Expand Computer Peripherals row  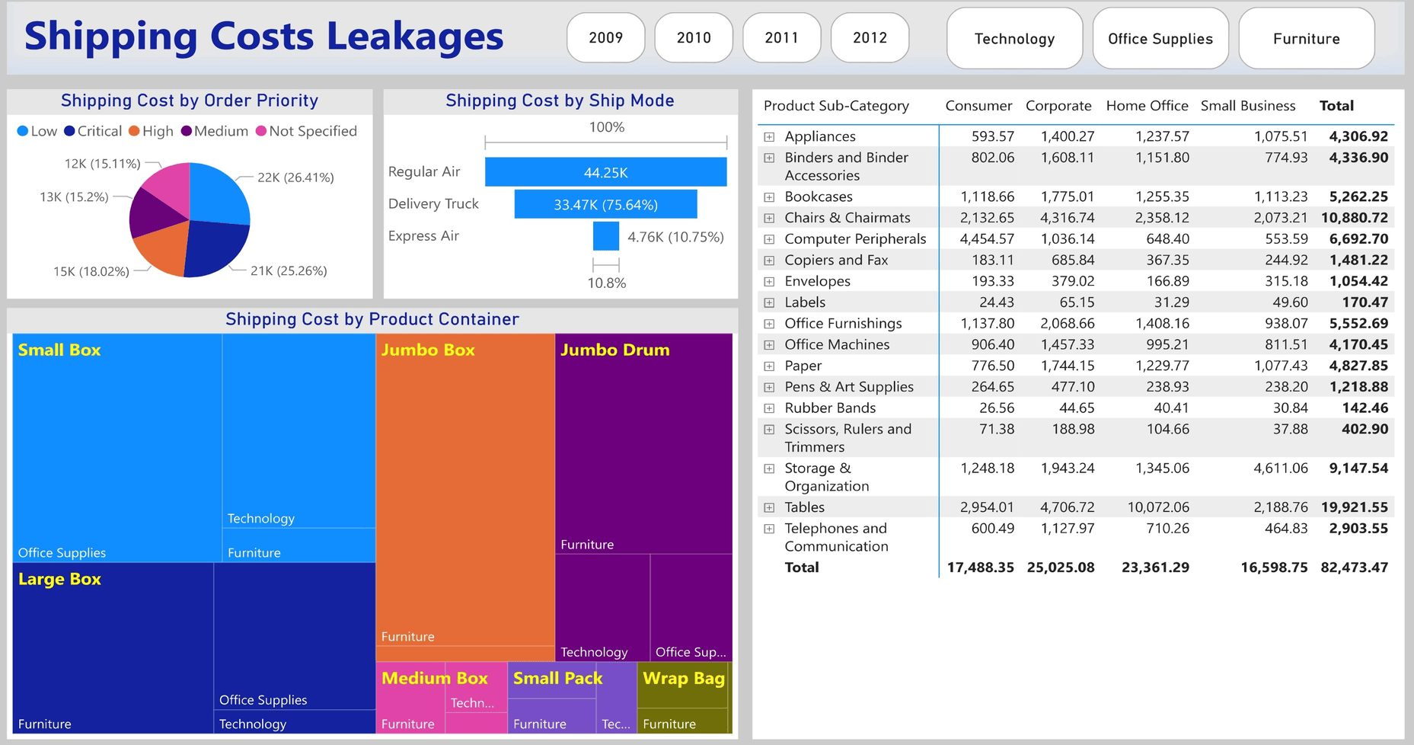click(x=769, y=239)
